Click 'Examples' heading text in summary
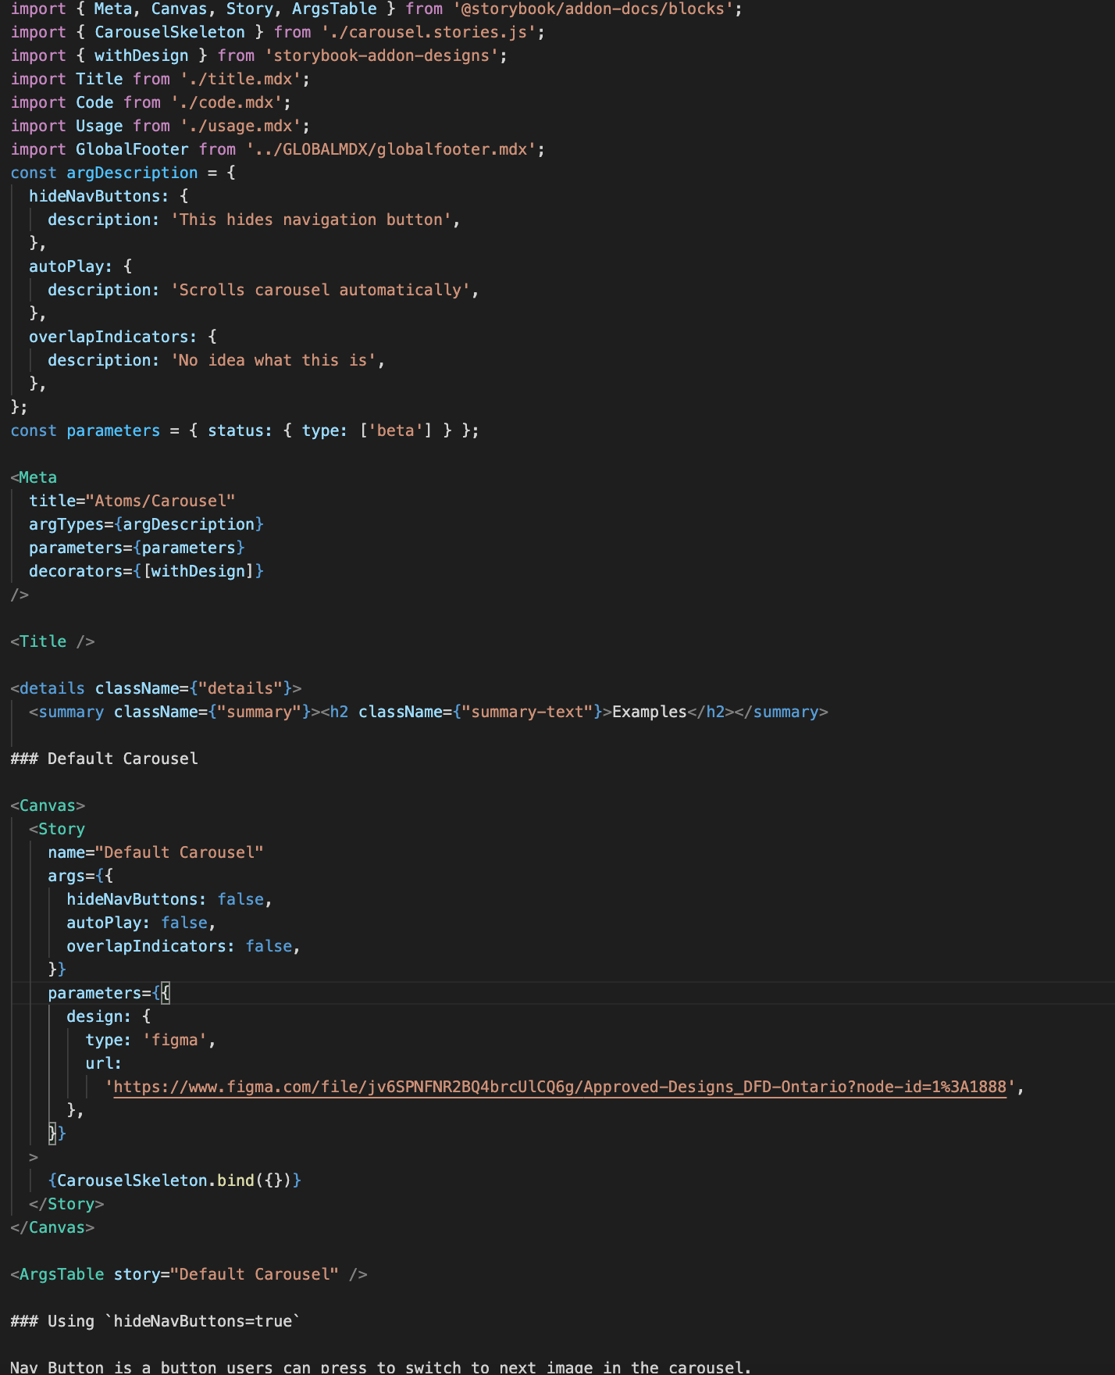Screen dimensions: 1115x1375 650,712
